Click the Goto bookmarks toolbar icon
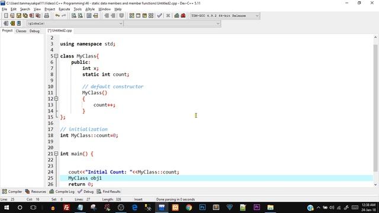The image size is (379, 213). (x=19, y=24)
